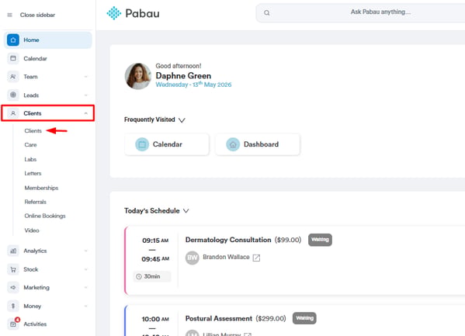Screen dimensions: 465x336
Task: Open the Clients submenu item
Action: pyautogui.click(x=33, y=131)
